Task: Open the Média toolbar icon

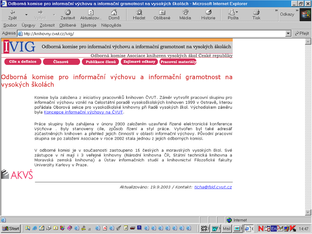Action: [x=185, y=12]
